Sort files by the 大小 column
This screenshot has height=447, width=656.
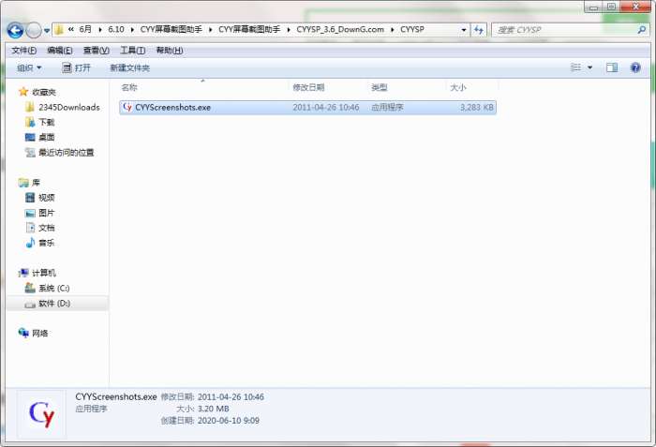pos(472,87)
